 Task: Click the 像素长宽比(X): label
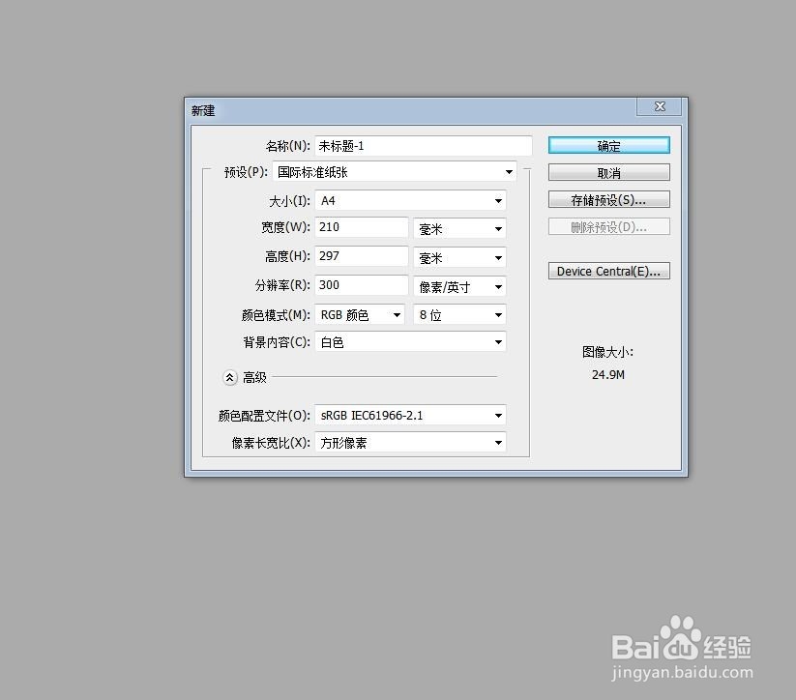click(271, 443)
